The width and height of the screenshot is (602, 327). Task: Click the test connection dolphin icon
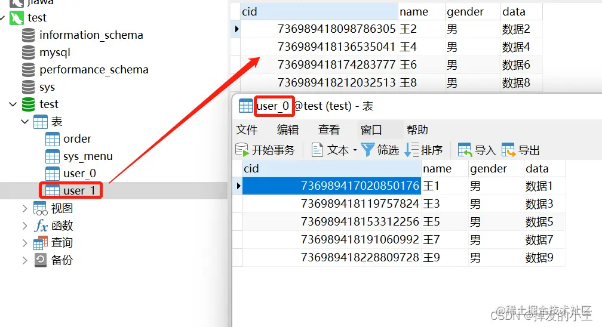tap(17, 18)
